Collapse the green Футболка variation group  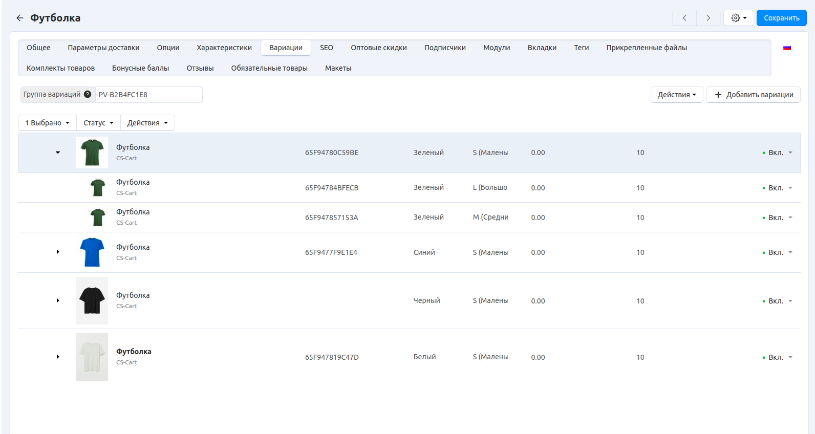pos(58,153)
